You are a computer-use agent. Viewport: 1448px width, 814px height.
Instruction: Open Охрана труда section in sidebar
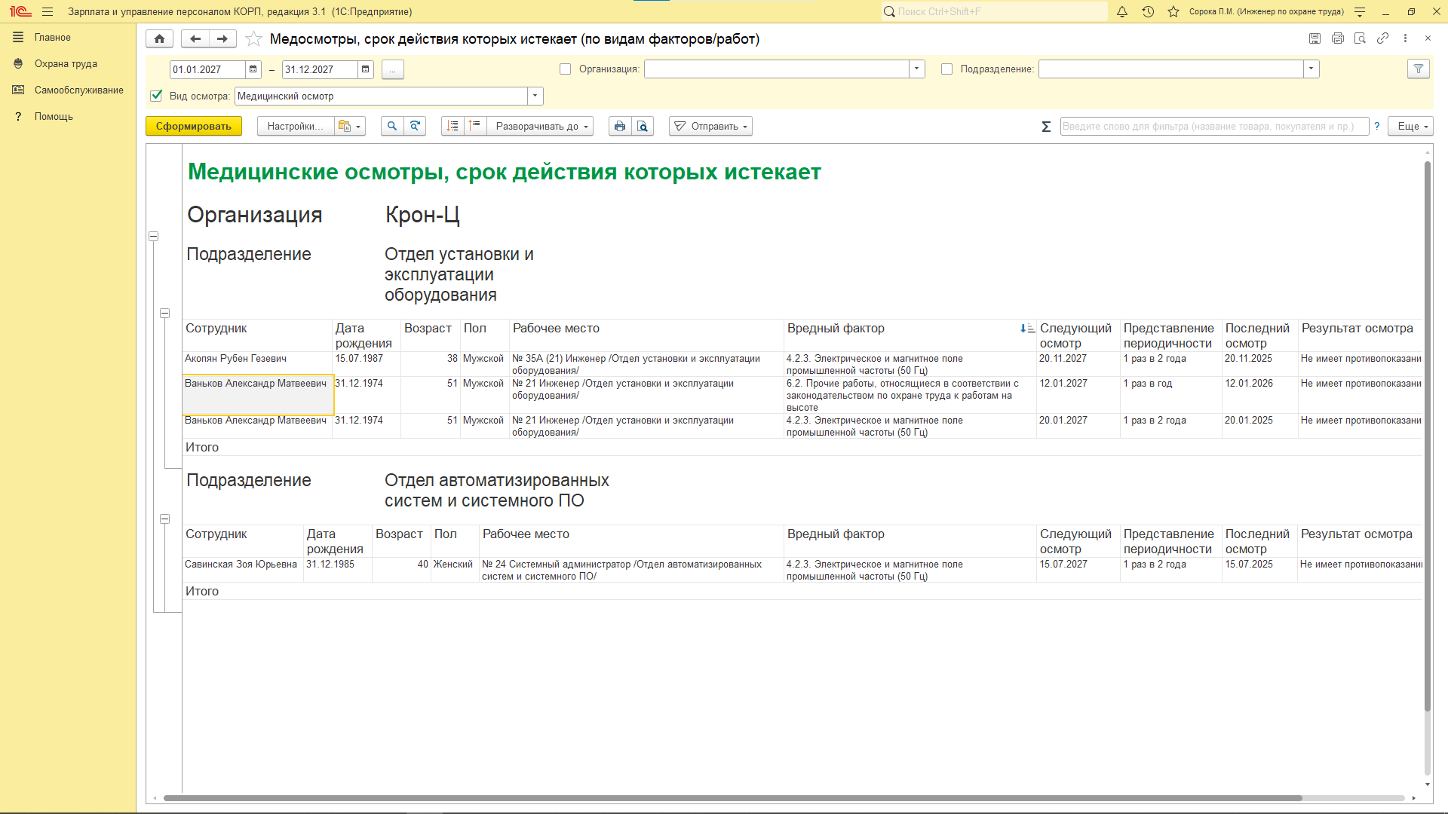click(x=66, y=64)
